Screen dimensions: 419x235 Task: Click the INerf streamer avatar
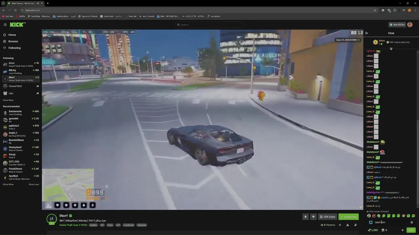[52, 219]
